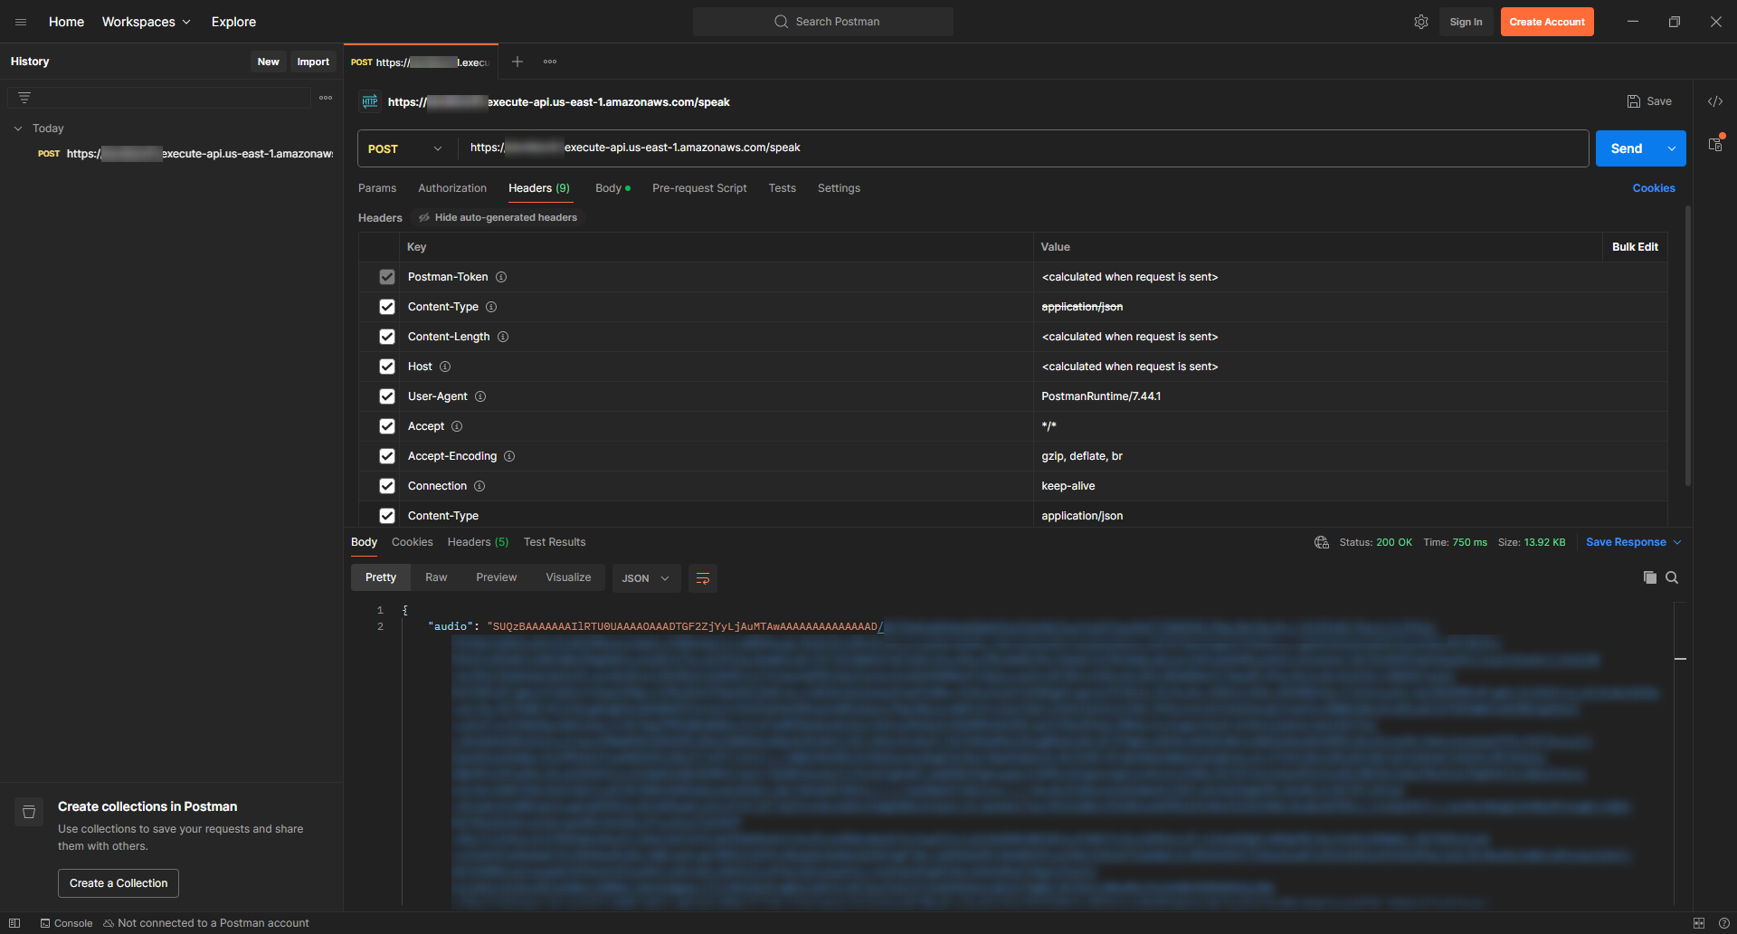Open the settings gear icon
This screenshot has width=1737, height=934.
click(1421, 22)
